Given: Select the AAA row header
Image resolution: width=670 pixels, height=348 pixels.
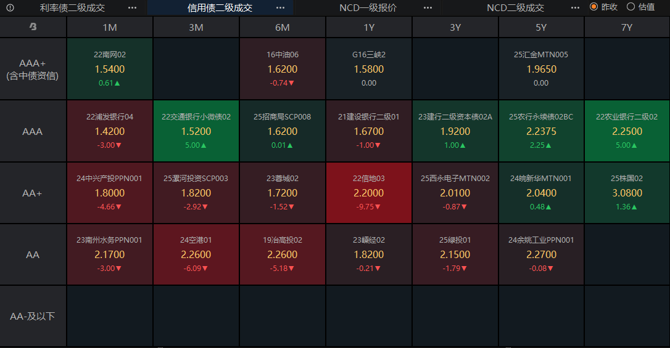Looking at the screenshot, I should tap(33, 131).
